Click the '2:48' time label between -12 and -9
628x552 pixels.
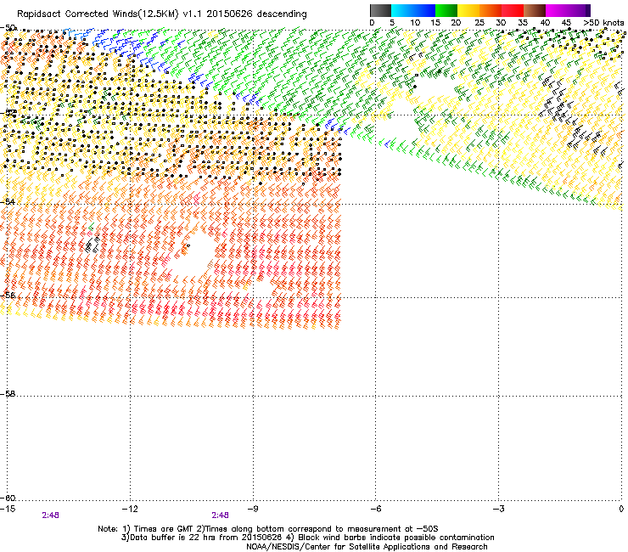click(x=221, y=515)
